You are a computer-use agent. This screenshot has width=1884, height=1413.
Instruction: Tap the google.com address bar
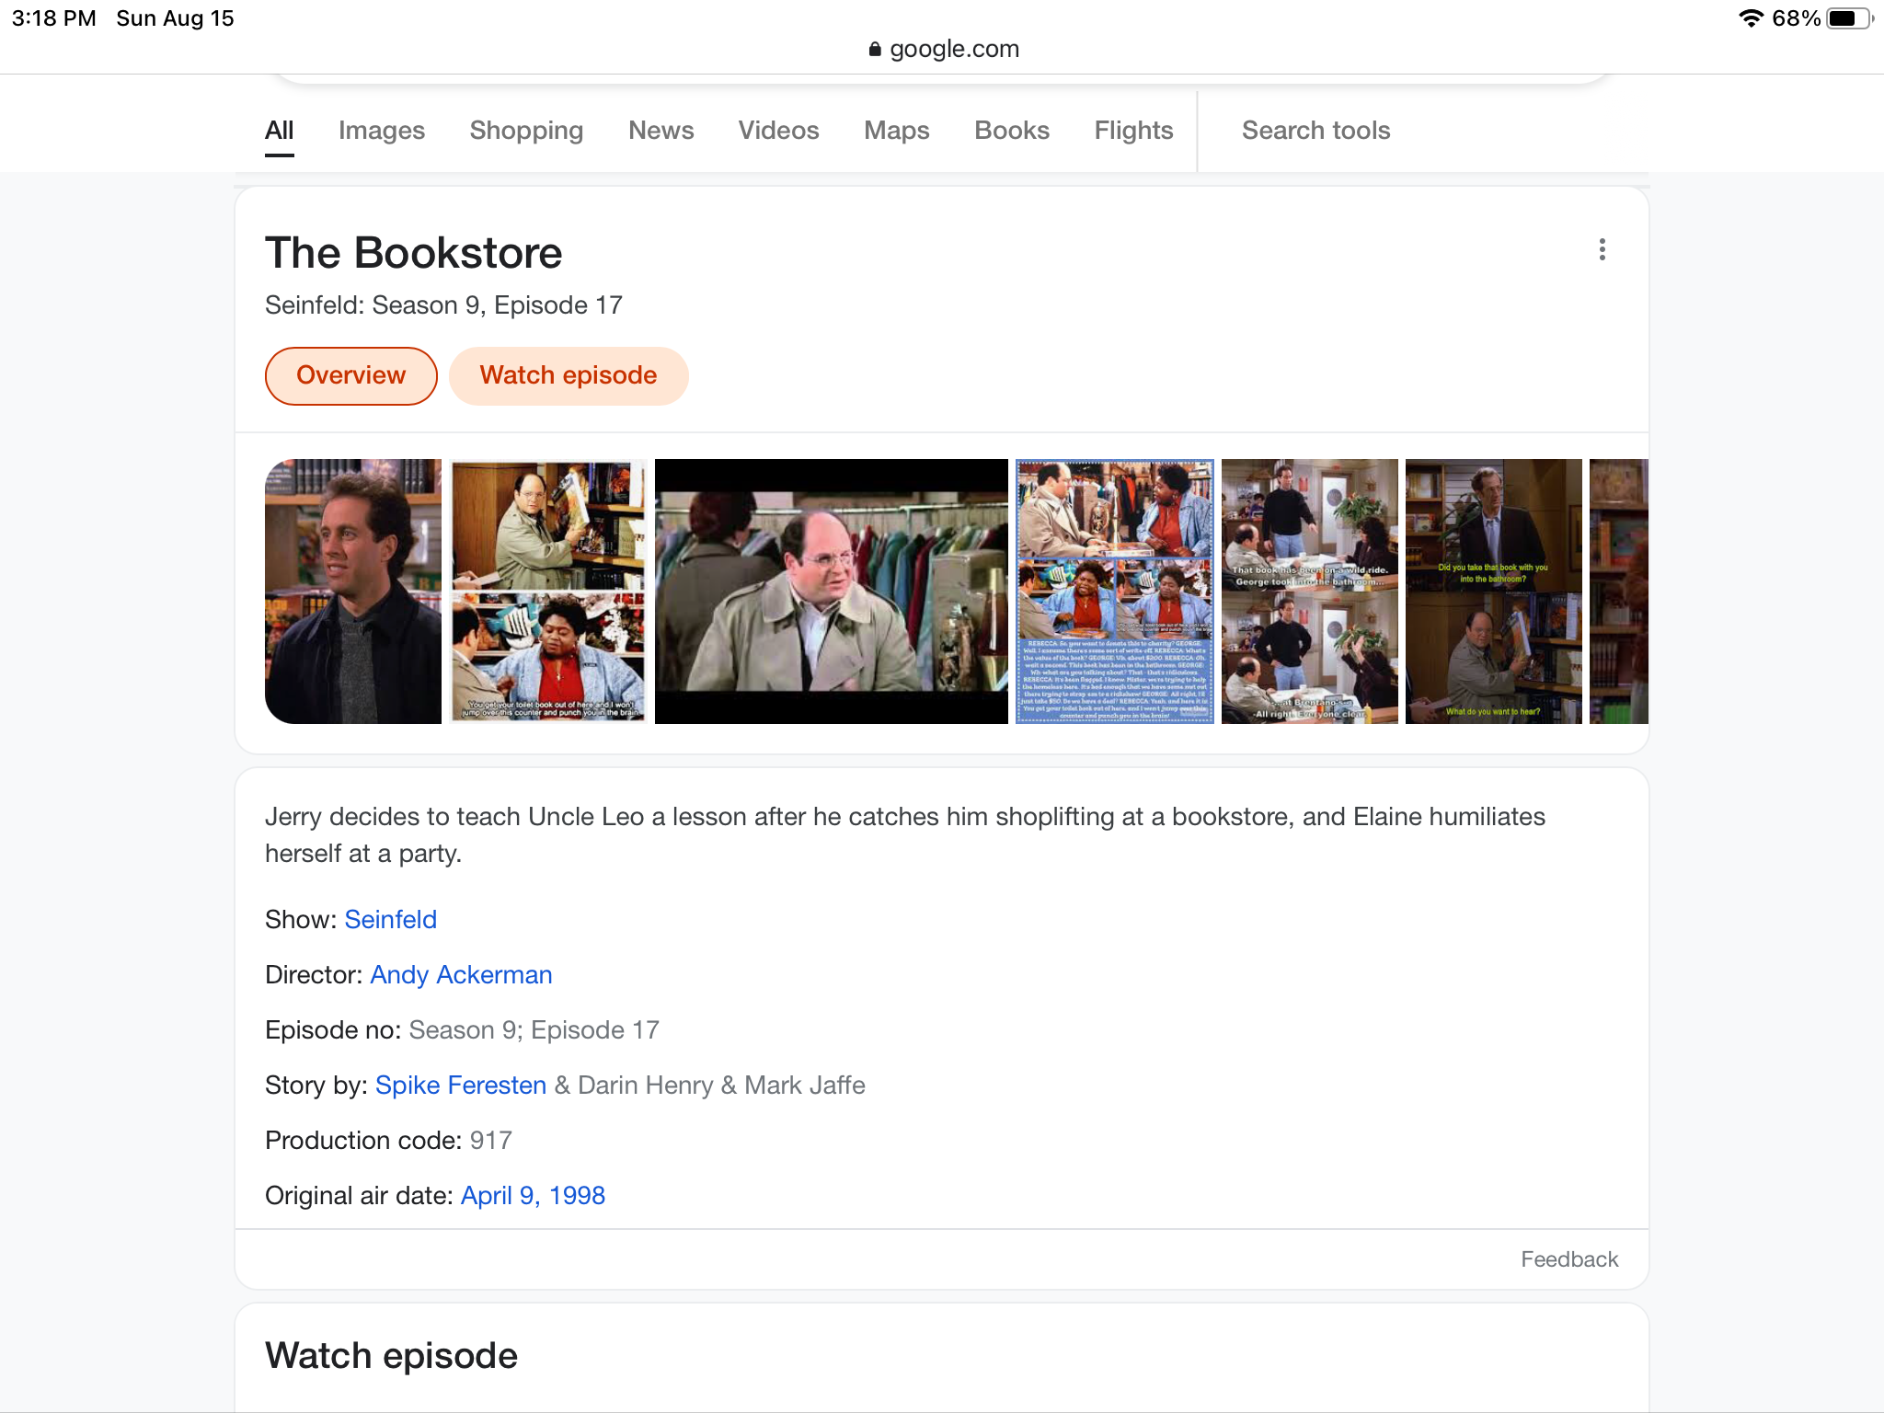point(943,50)
